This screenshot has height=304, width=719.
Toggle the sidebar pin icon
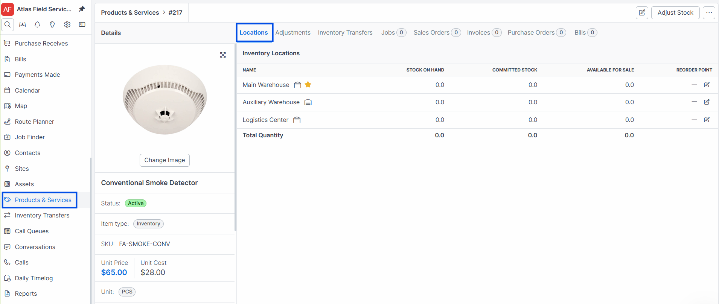pos(82,9)
